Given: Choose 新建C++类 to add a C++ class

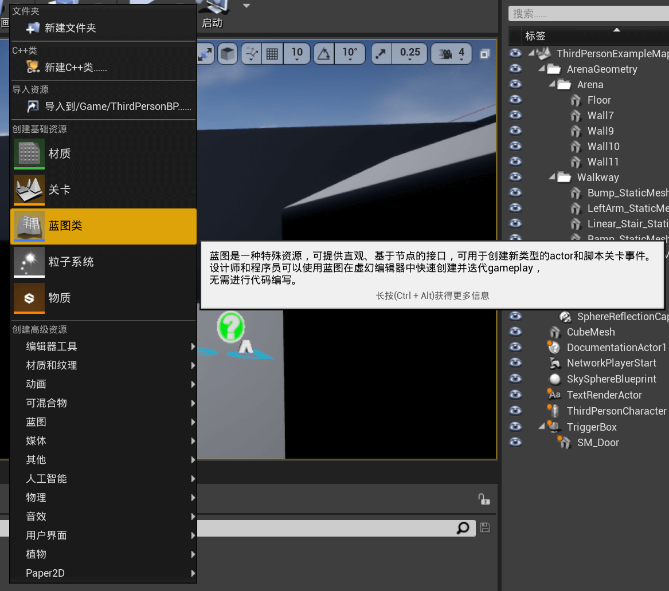Looking at the screenshot, I should [103, 68].
